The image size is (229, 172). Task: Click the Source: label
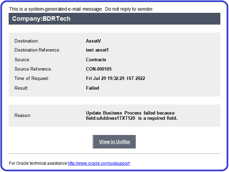[x=22, y=60]
